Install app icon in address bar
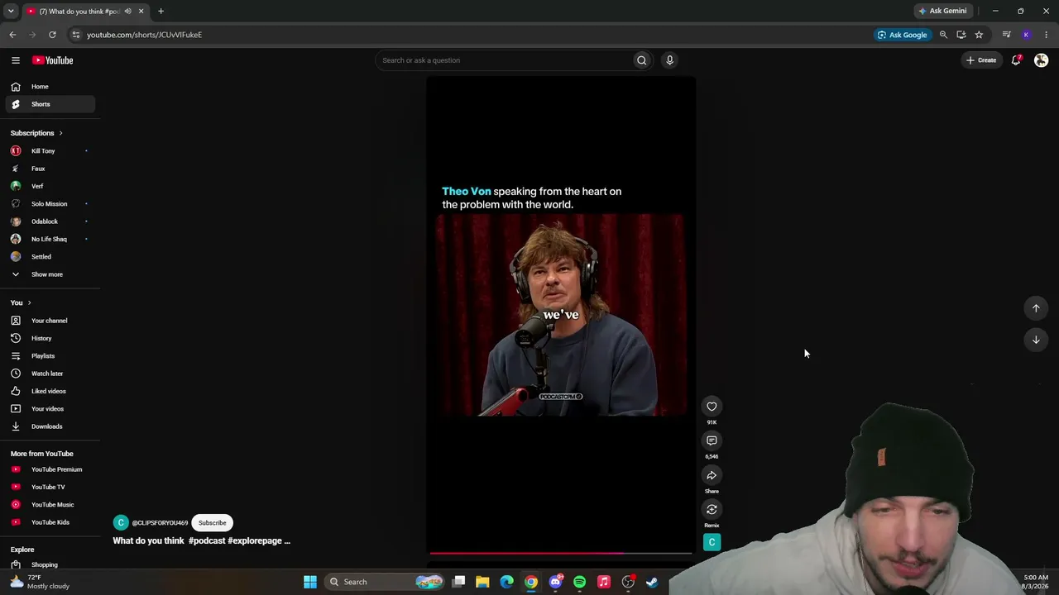1059x595 pixels. 961,35
